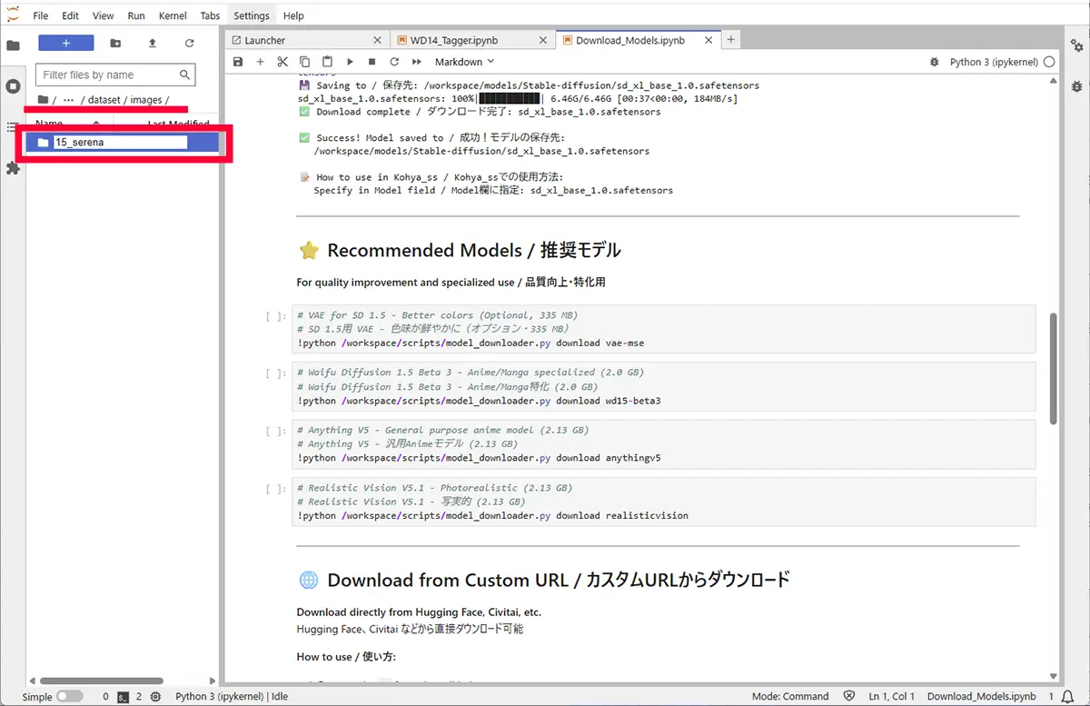
Task: Open the Kernel menu
Action: (x=173, y=15)
